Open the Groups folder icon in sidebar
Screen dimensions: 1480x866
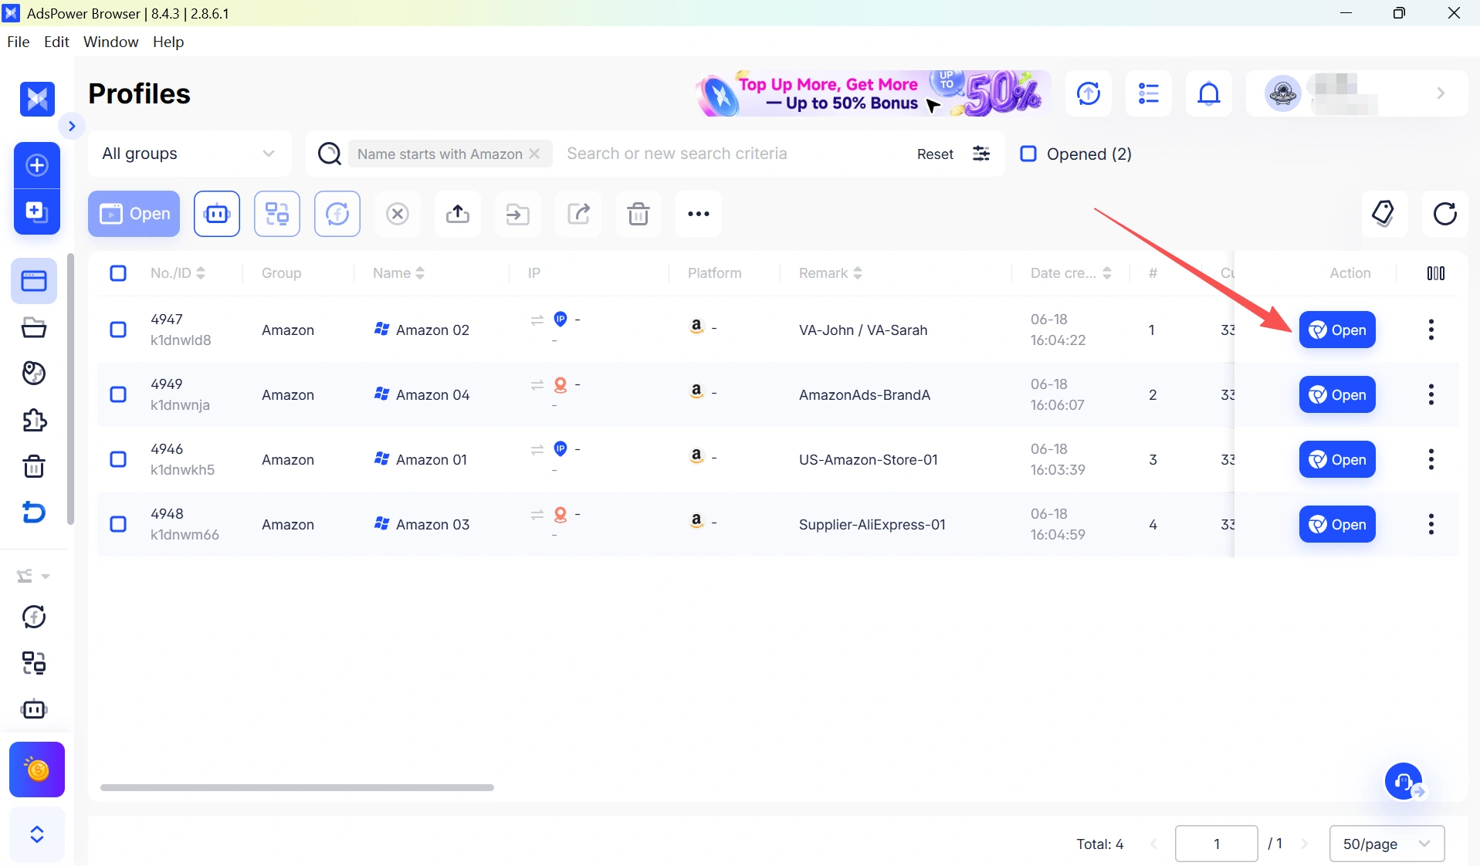pos(34,327)
